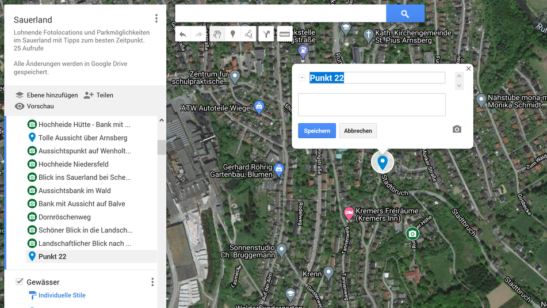
Task: Click the map search input field
Action: [281, 14]
